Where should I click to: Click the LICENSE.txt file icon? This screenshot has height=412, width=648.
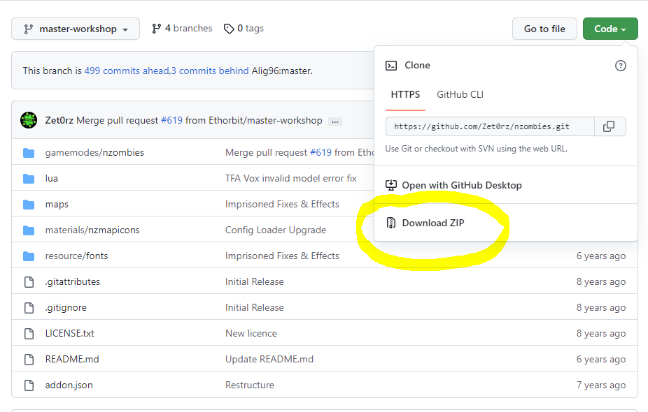[x=29, y=333]
